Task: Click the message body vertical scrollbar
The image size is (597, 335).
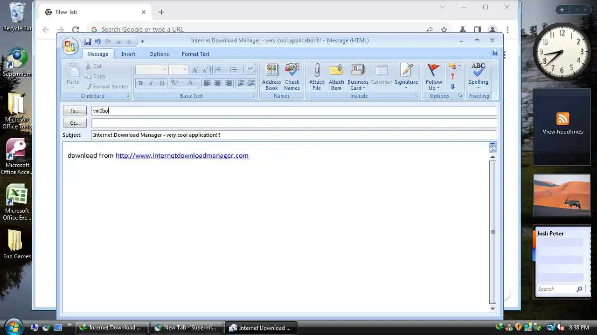Action: tap(493, 231)
